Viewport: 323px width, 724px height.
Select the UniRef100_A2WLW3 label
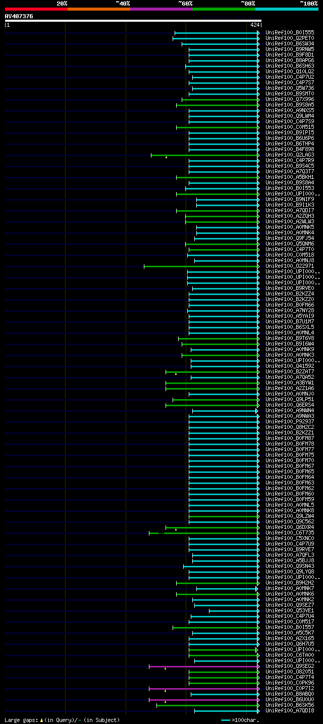pos(290,221)
